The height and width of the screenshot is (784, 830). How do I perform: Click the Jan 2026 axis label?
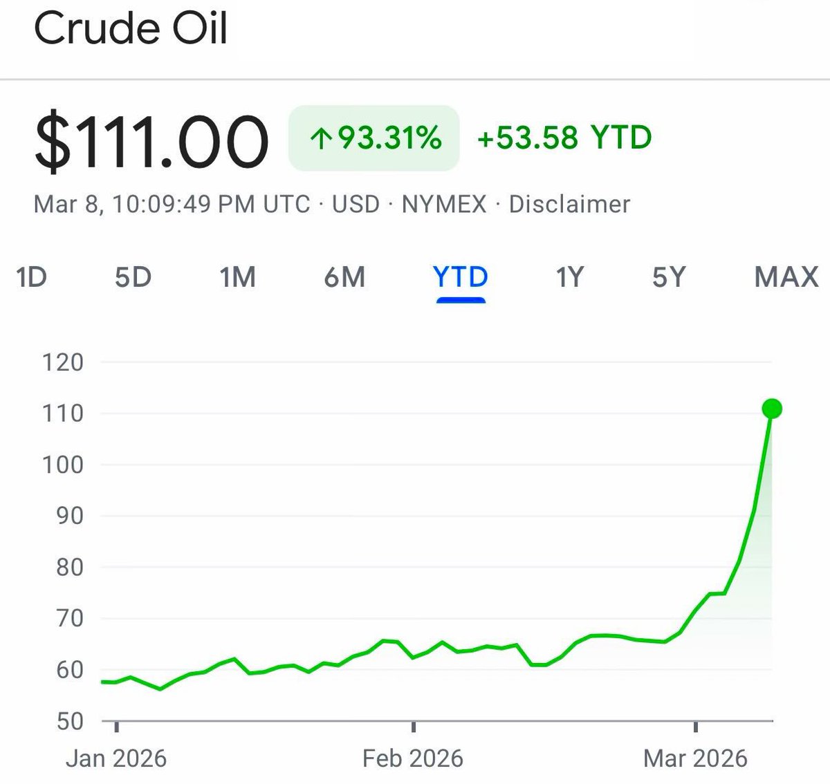(x=116, y=758)
